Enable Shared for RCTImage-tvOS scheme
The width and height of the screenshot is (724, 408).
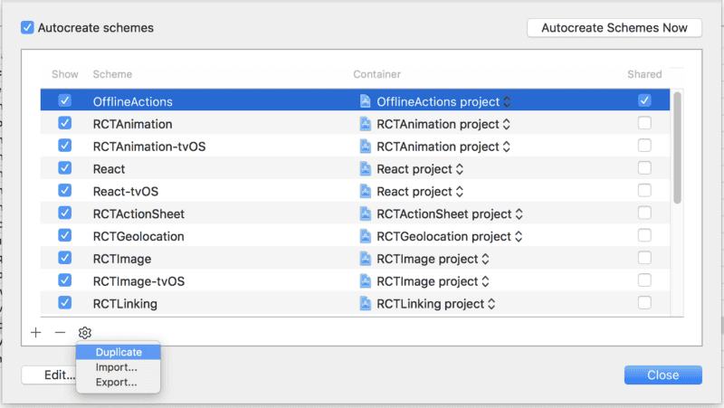point(644,280)
